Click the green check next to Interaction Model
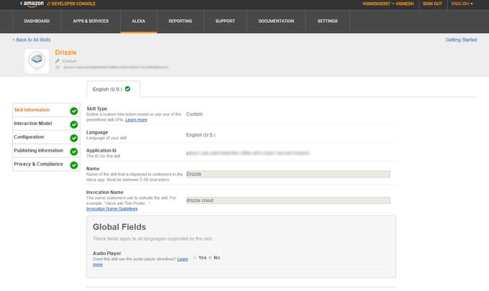The image size is (489, 291). pos(74,124)
